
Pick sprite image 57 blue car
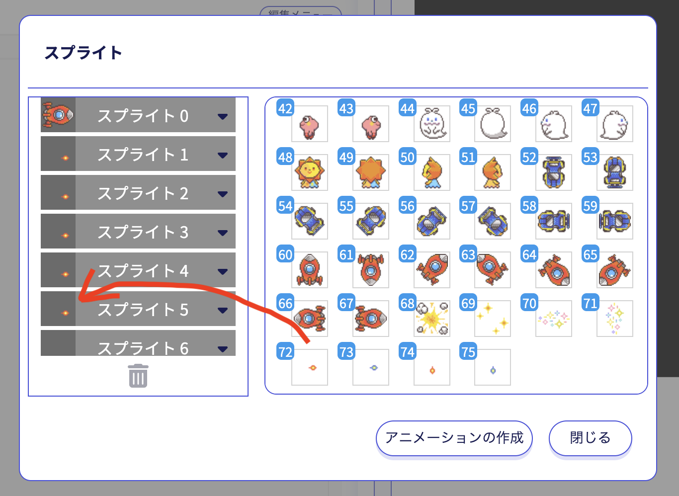(x=493, y=221)
